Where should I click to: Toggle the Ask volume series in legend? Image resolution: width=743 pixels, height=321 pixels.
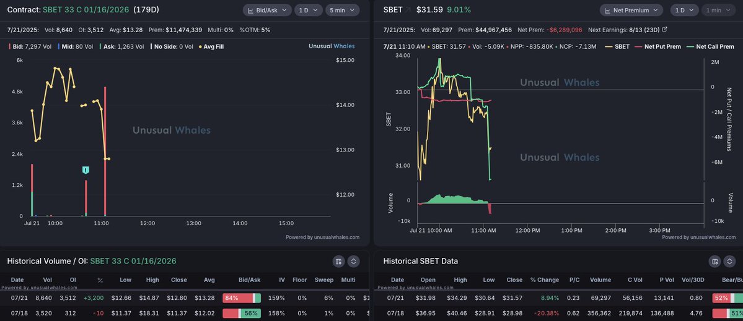121,46
